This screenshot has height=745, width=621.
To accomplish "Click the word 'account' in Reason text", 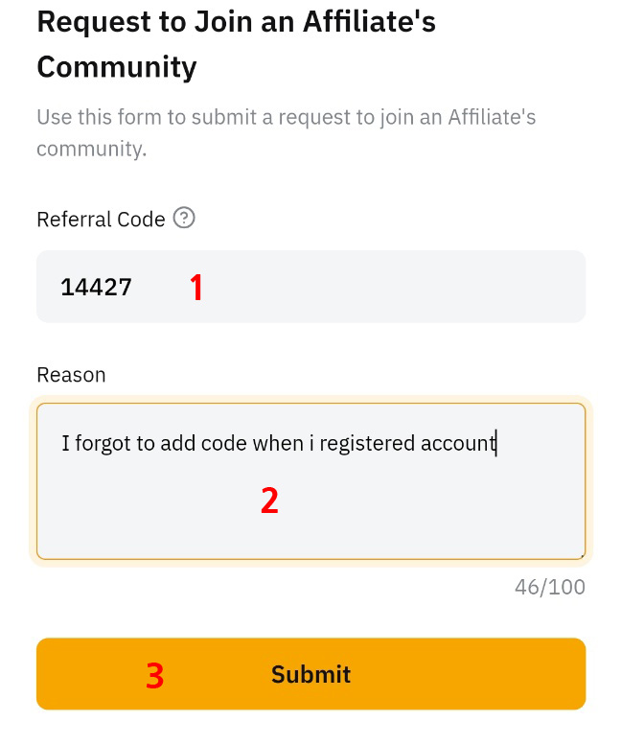I will pos(458,443).
